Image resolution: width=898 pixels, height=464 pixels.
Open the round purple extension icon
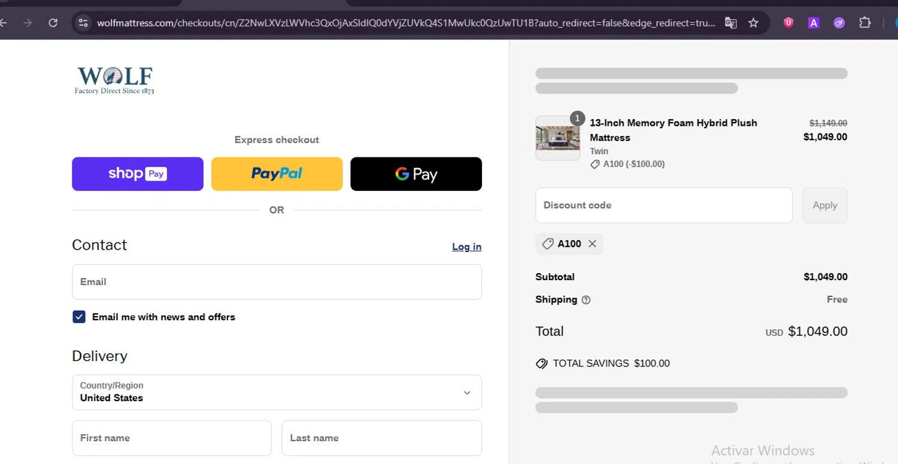(x=839, y=23)
